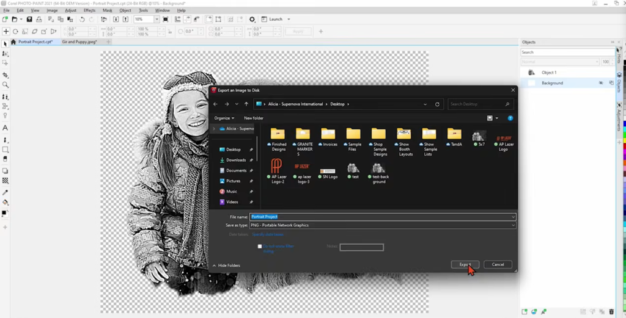Open the Object menu
Viewport: 626px width, 318px height.
125,10
